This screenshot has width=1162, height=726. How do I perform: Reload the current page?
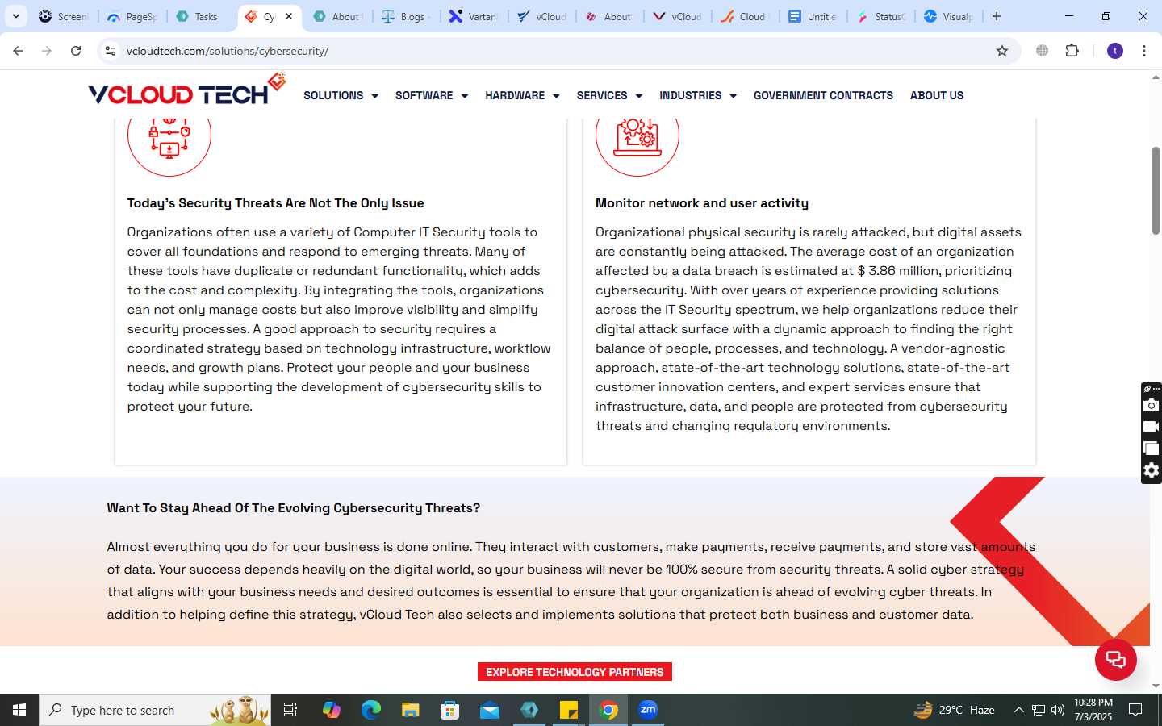pyautogui.click(x=76, y=51)
